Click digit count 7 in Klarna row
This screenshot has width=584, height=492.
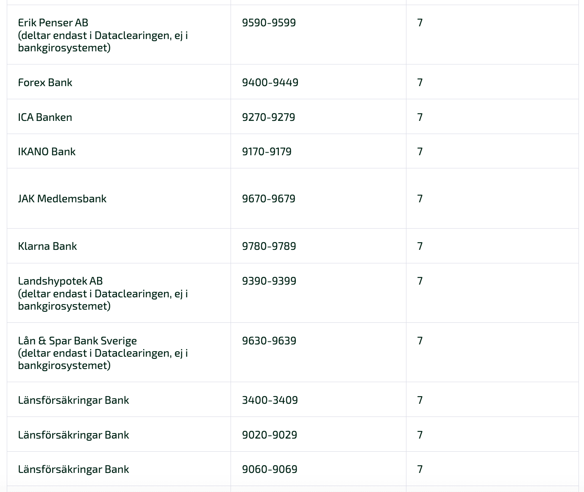coord(420,246)
